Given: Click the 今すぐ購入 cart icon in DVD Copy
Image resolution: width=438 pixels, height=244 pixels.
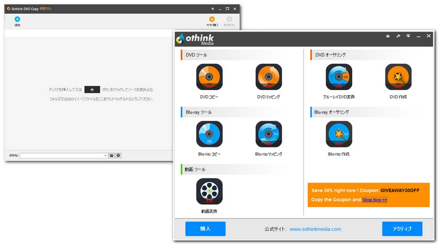Looking at the screenshot, I should 212,19.
